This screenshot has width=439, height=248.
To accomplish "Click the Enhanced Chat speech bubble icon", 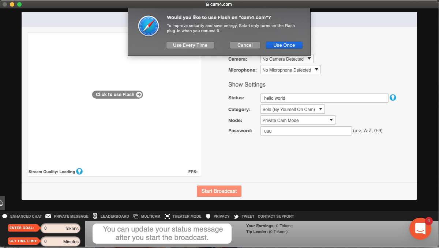I will click(5, 216).
